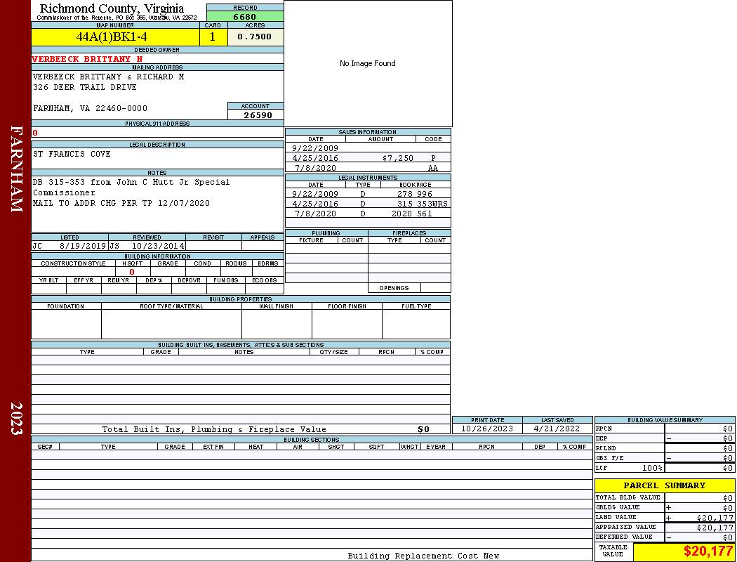
Task: Select the $7,250 sale amount
Action: (x=397, y=158)
